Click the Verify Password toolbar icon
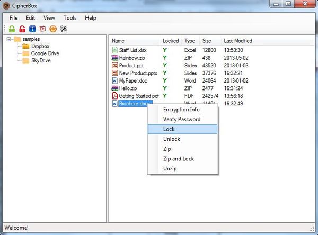 pos(42,29)
